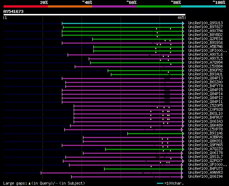
Task: Click the query end position 465 label
Action: pos(181,18)
